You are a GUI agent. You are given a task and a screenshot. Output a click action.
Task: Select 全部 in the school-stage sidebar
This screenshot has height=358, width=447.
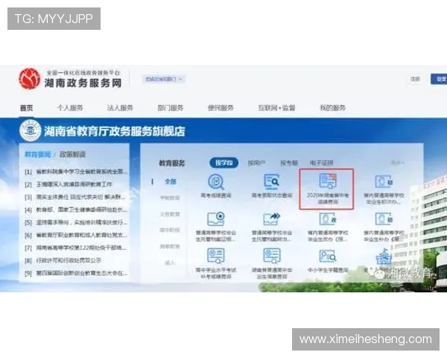(171, 181)
